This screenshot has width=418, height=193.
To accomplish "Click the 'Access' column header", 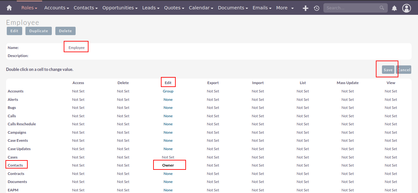I will [78, 83].
